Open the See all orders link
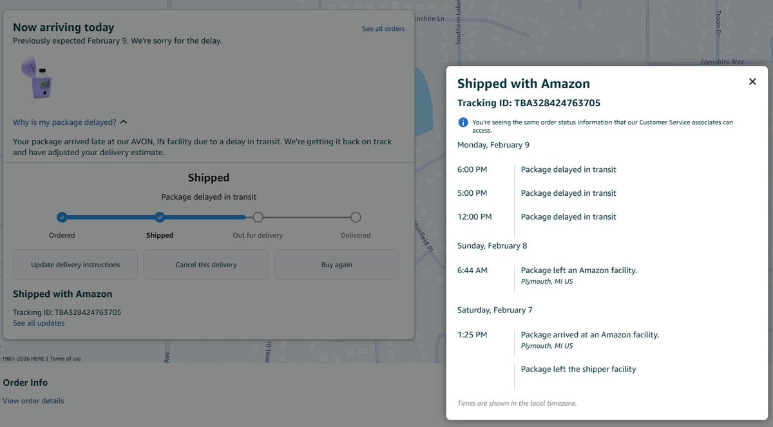Image resolution: width=773 pixels, height=427 pixels. pos(383,29)
